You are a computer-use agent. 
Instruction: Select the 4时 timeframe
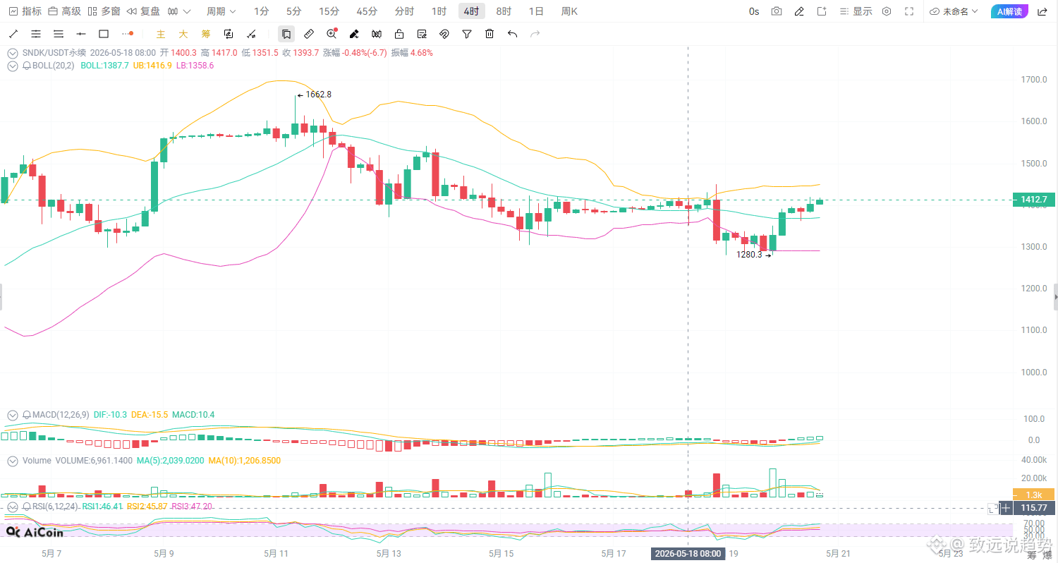pos(471,11)
